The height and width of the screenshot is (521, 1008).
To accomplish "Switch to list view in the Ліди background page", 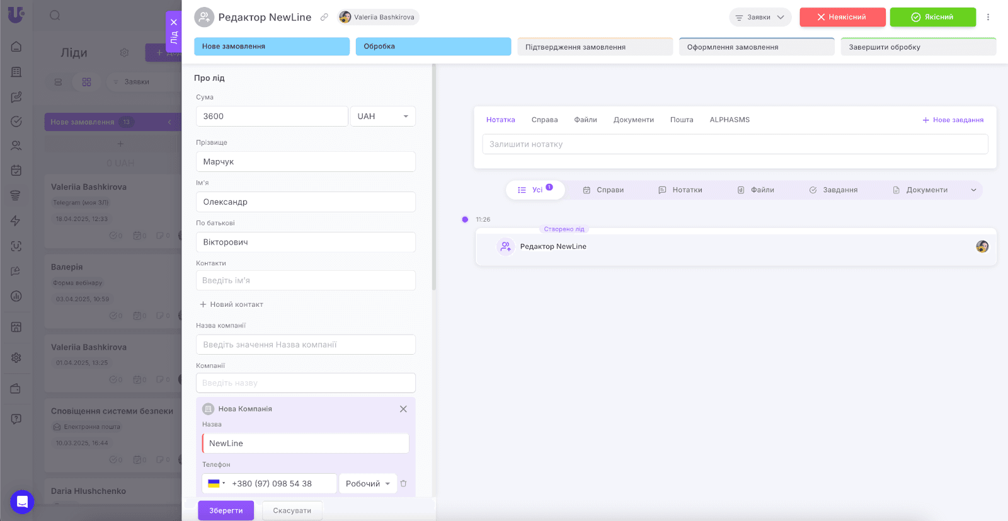I will (58, 82).
